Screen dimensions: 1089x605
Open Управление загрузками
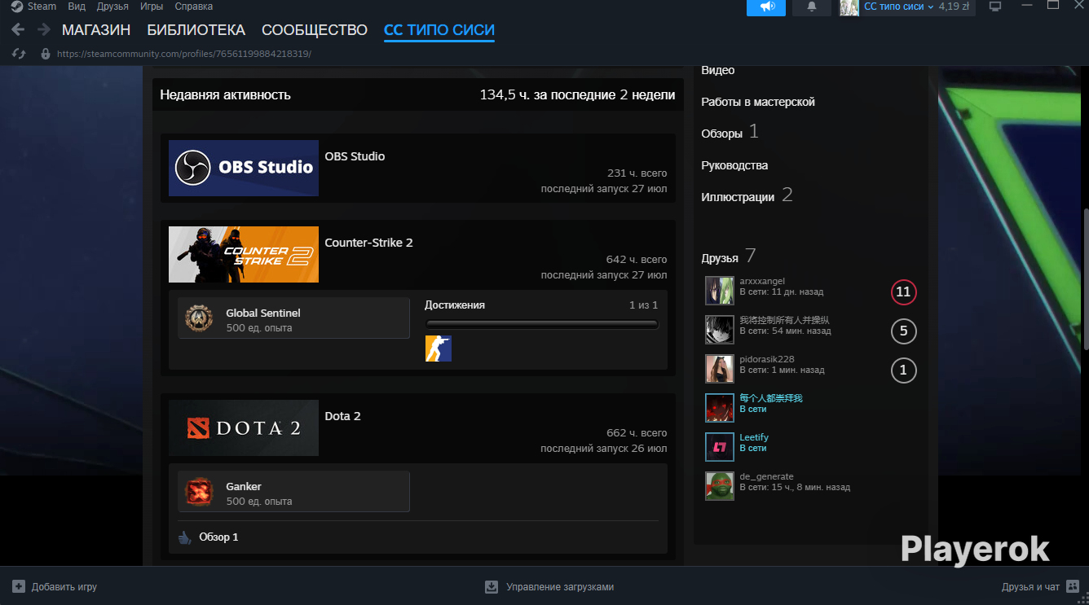(x=549, y=586)
